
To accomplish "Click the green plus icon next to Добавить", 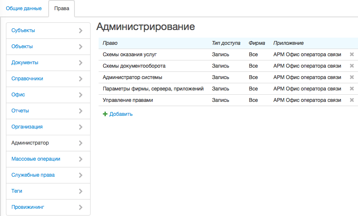I will (x=105, y=114).
